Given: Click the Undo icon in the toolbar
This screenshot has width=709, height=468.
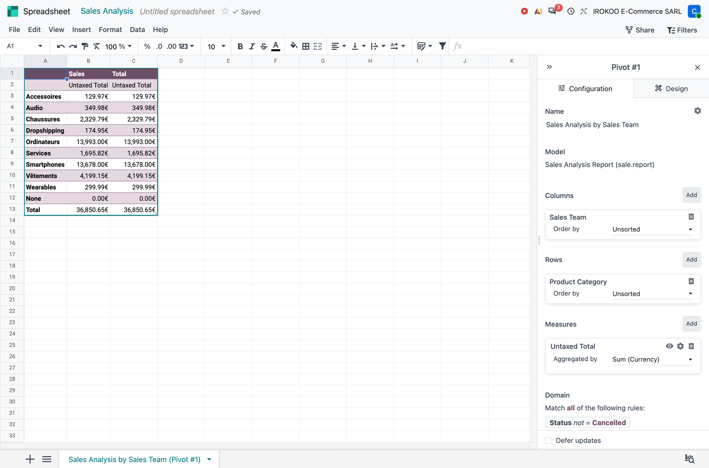Looking at the screenshot, I should 61,46.
